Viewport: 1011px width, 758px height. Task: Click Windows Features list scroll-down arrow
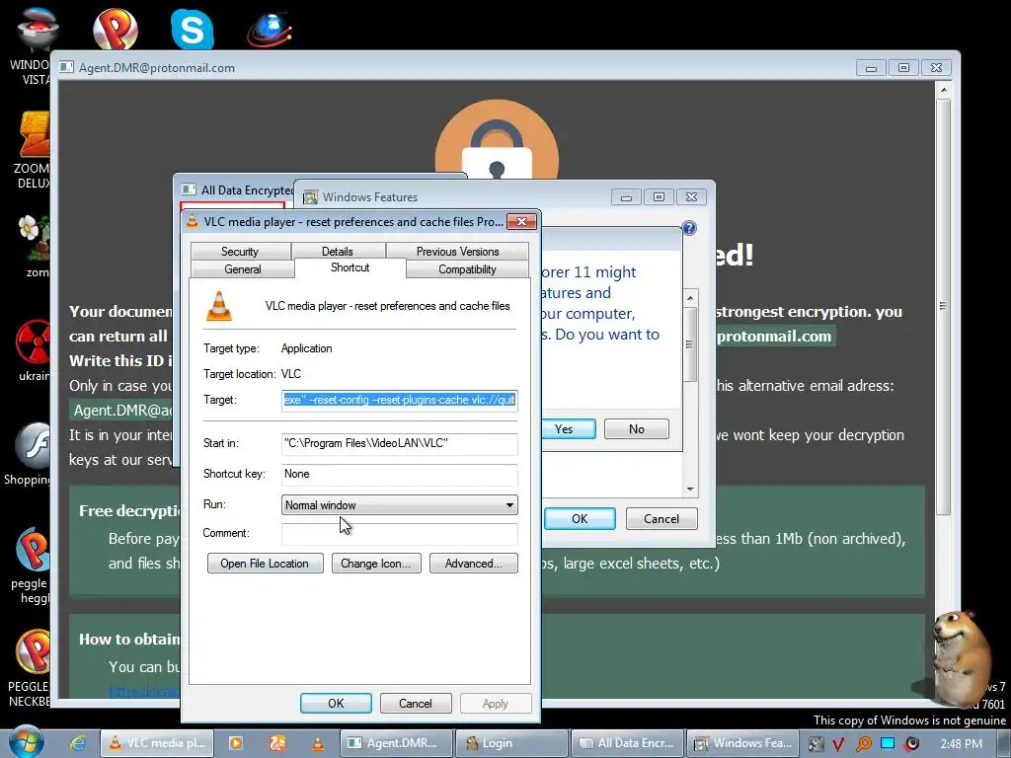[690, 489]
